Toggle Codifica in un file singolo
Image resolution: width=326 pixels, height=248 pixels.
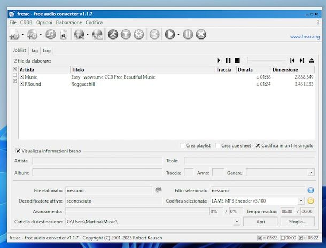pos(258,145)
